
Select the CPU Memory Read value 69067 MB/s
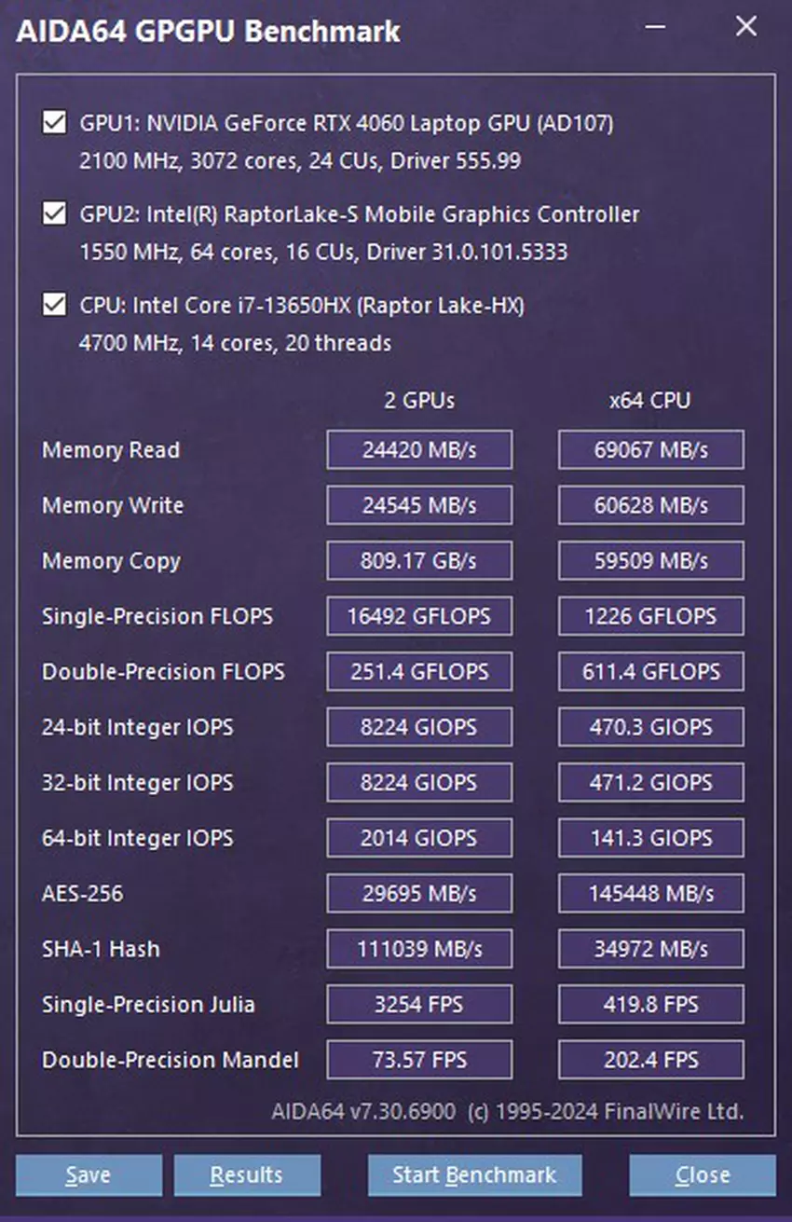coord(651,450)
